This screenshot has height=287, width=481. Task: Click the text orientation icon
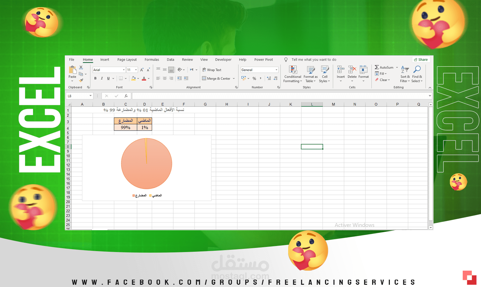point(180,70)
